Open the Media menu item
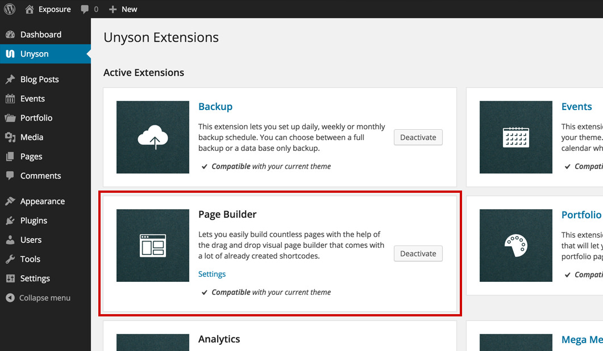This screenshot has height=351, width=603. tap(45, 137)
